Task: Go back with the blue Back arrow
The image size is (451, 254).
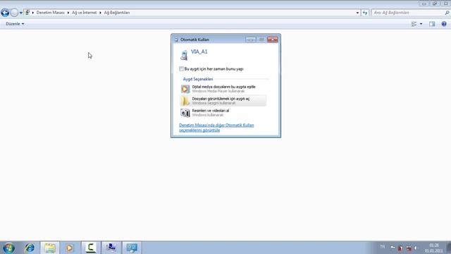Action: [5, 13]
